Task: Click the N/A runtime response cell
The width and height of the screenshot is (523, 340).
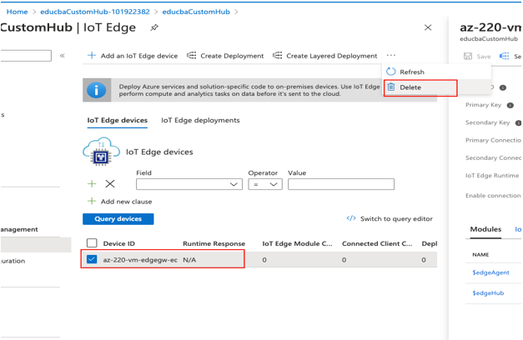Action: click(189, 260)
